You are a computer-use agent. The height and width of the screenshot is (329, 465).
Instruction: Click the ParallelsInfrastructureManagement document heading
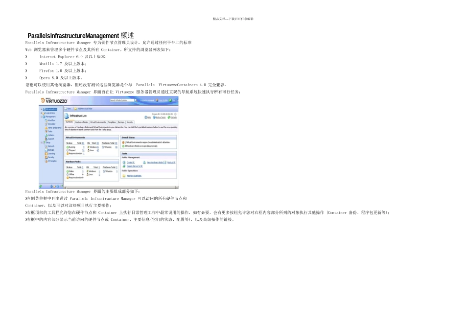click(x=81, y=36)
